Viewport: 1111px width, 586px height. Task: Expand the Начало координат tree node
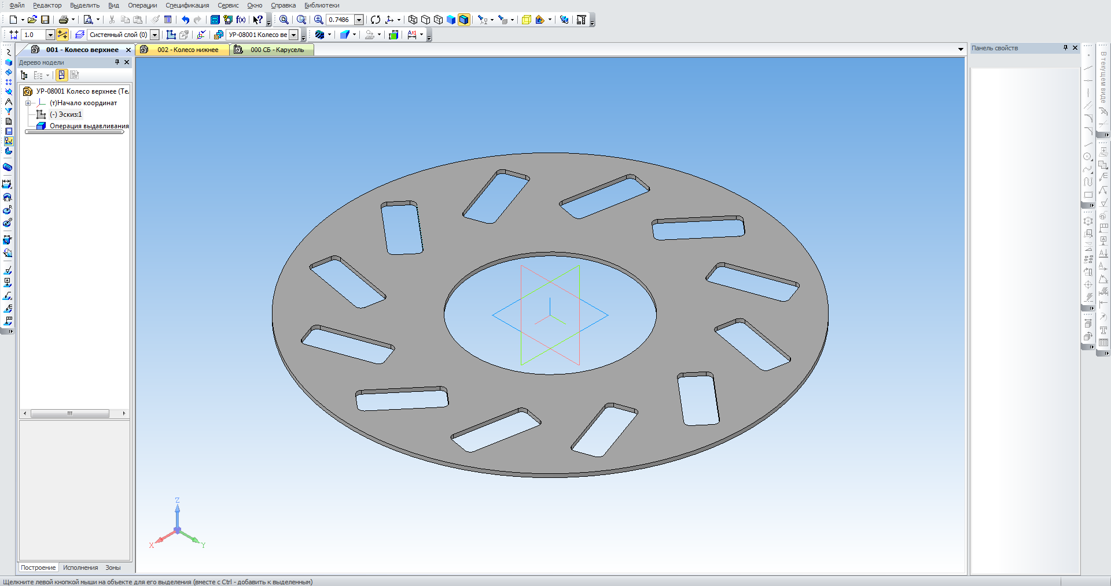click(x=28, y=103)
